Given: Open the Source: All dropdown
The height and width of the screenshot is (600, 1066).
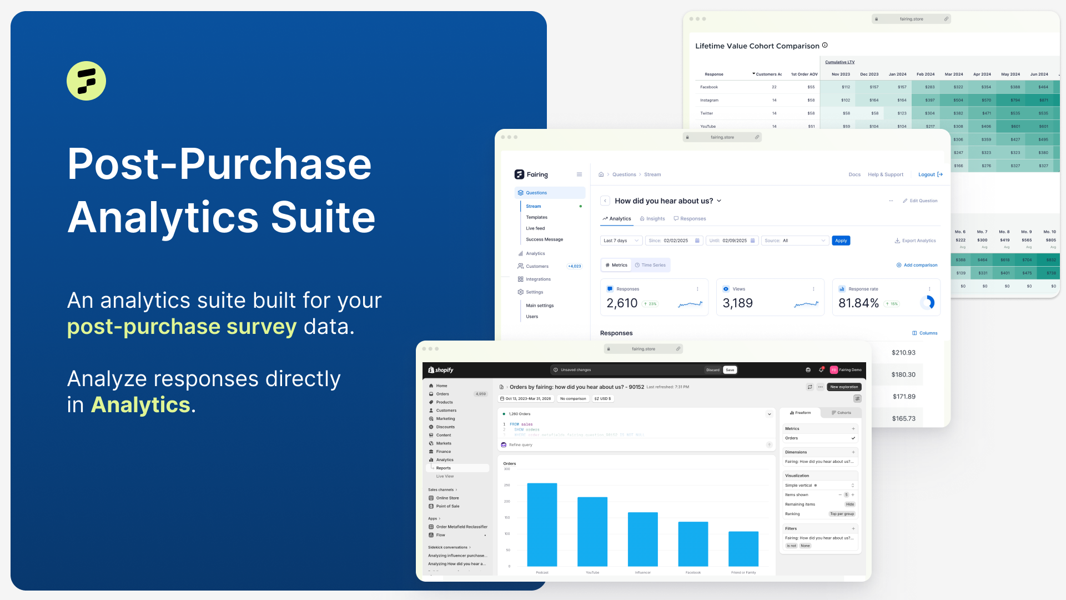Looking at the screenshot, I should pos(795,241).
